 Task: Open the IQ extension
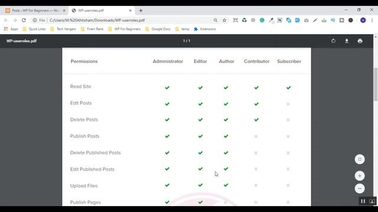click(333, 20)
